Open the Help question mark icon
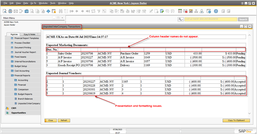 tap(216, 11)
